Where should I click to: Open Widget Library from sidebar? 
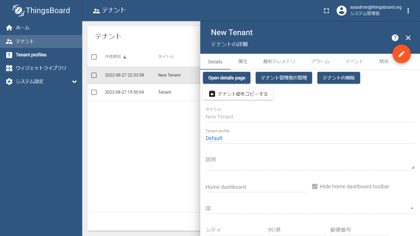coord(41,68)
